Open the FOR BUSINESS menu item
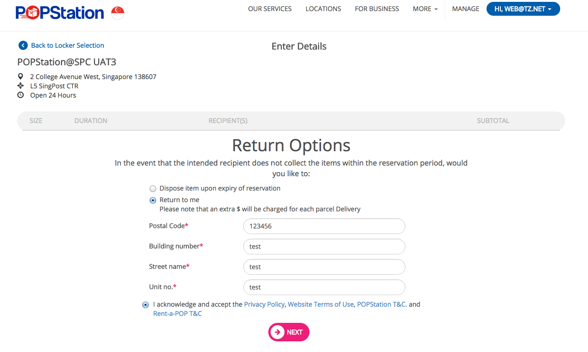Screen dimensions: 588x352 377,9
